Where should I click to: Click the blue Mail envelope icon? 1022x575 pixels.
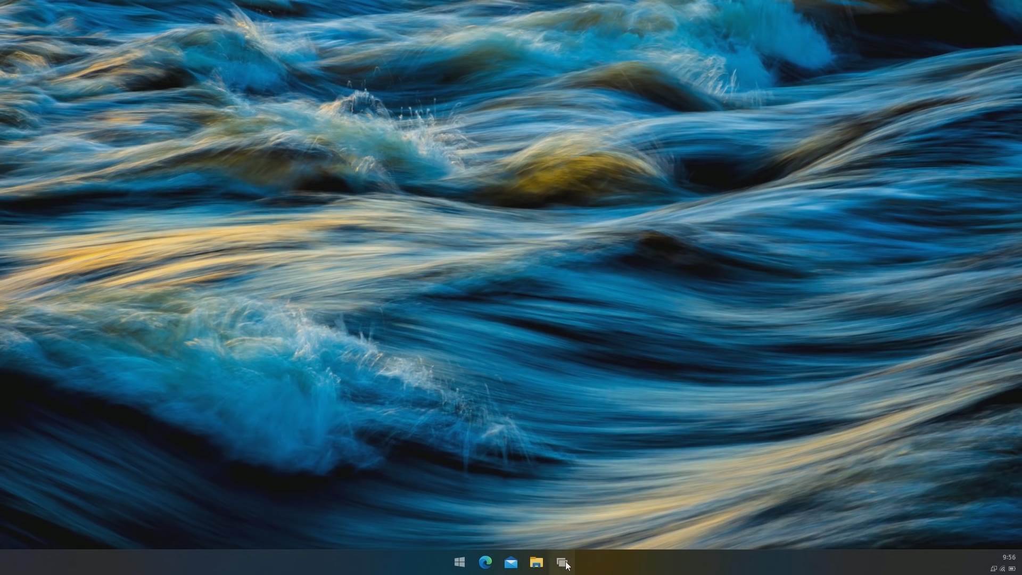(x=510, y=562)
